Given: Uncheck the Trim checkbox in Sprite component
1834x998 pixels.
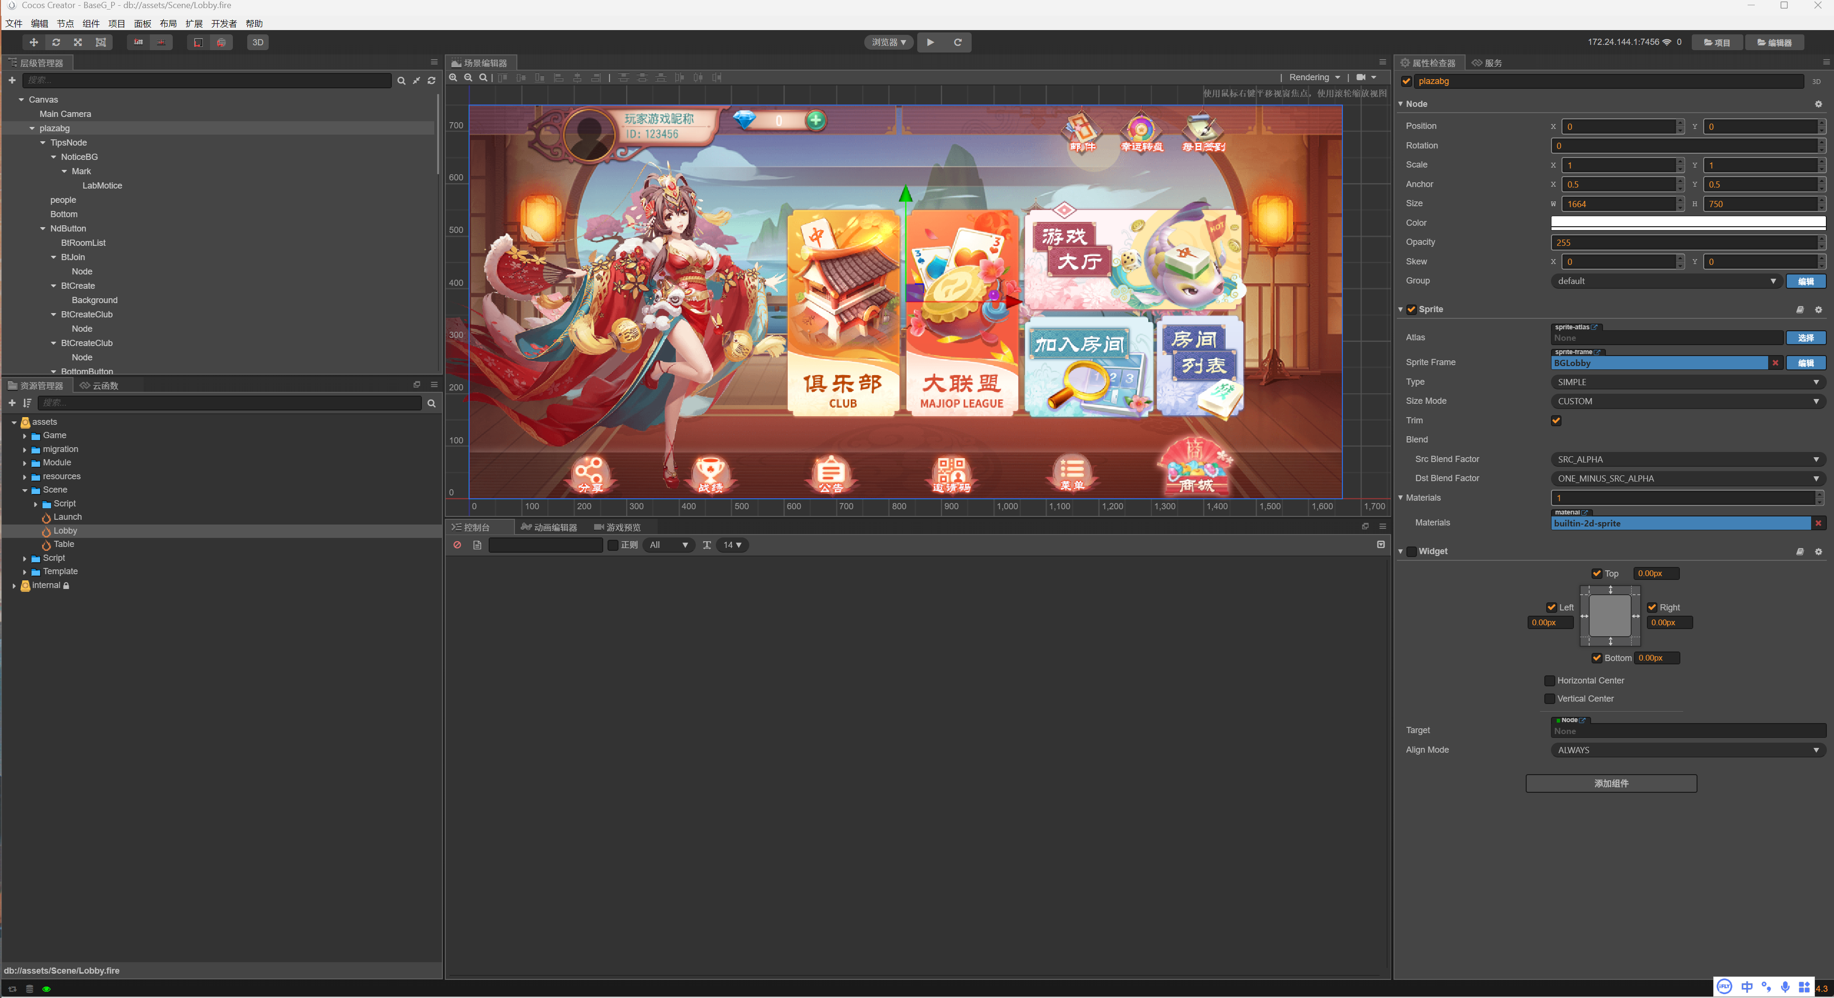Looking at the screenshot, I should (1556, 420).
